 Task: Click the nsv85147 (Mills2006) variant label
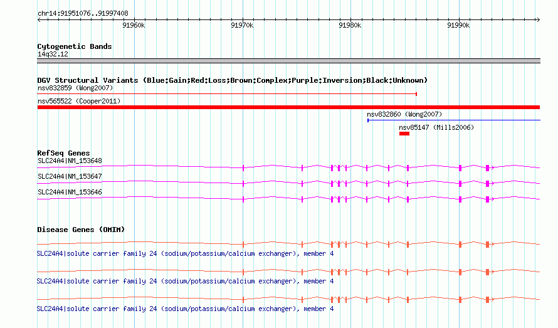pyautogui.click(x=436, y=127)
